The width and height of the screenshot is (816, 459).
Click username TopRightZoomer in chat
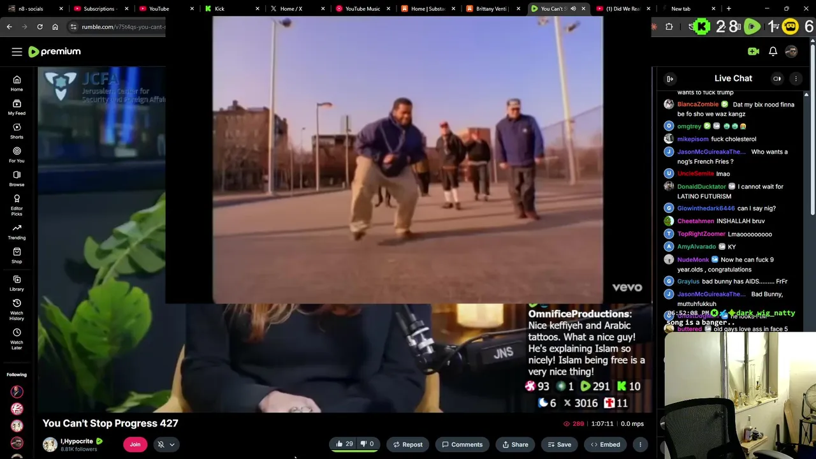(701, 234)
